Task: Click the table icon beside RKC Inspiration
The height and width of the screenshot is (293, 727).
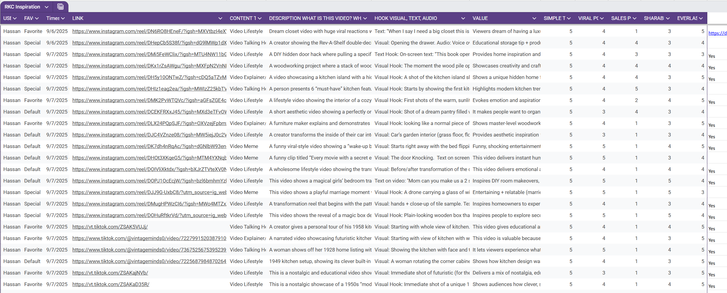Action: pos(61,7)
